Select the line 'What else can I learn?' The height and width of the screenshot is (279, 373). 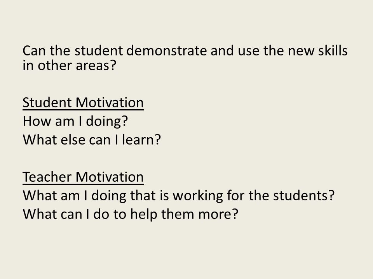92,140
